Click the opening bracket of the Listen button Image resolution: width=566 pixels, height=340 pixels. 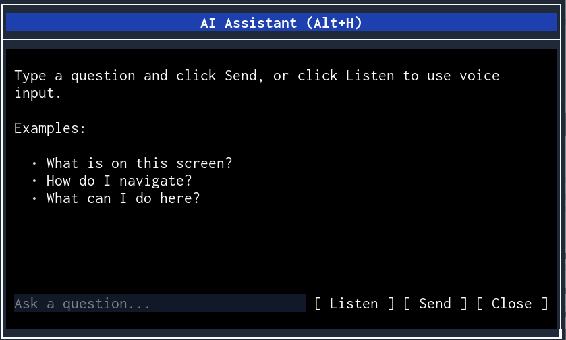318,304
